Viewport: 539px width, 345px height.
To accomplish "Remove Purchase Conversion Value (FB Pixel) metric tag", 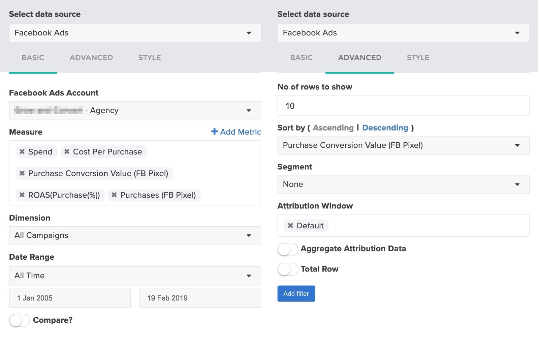I will pos(22,173).
